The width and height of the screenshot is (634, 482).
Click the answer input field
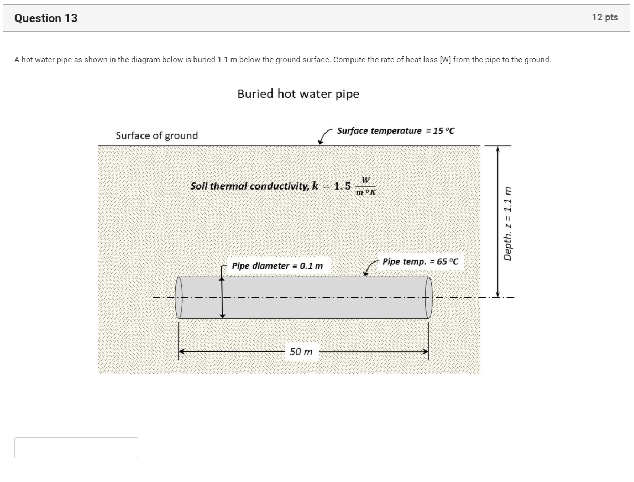pos(76,448)
